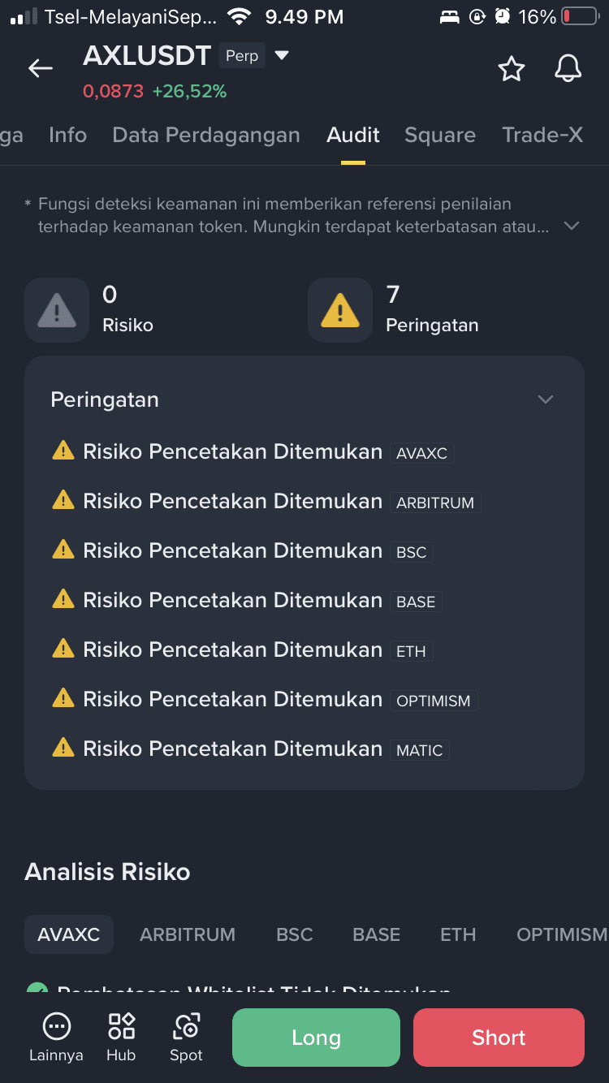Screen dimensions: 609x1083
Task: Open the Hub icon
Action: click(121, 1026)
